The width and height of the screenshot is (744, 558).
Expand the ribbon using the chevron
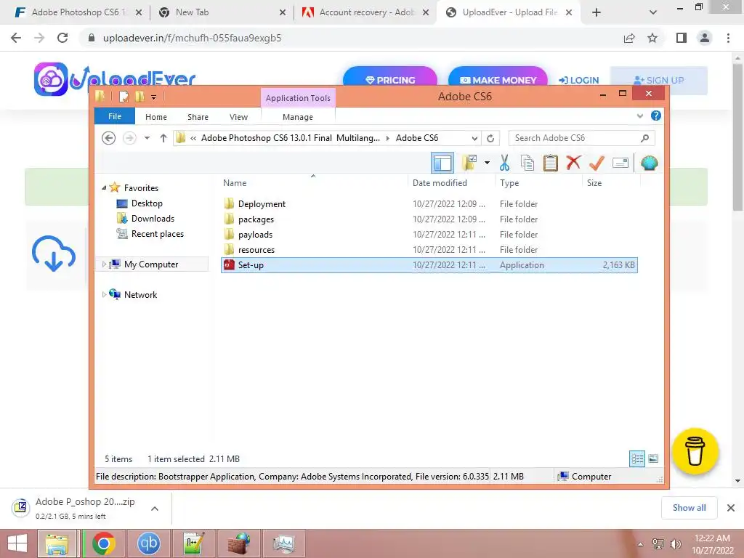pyautogui.click(x=639, y=116)
